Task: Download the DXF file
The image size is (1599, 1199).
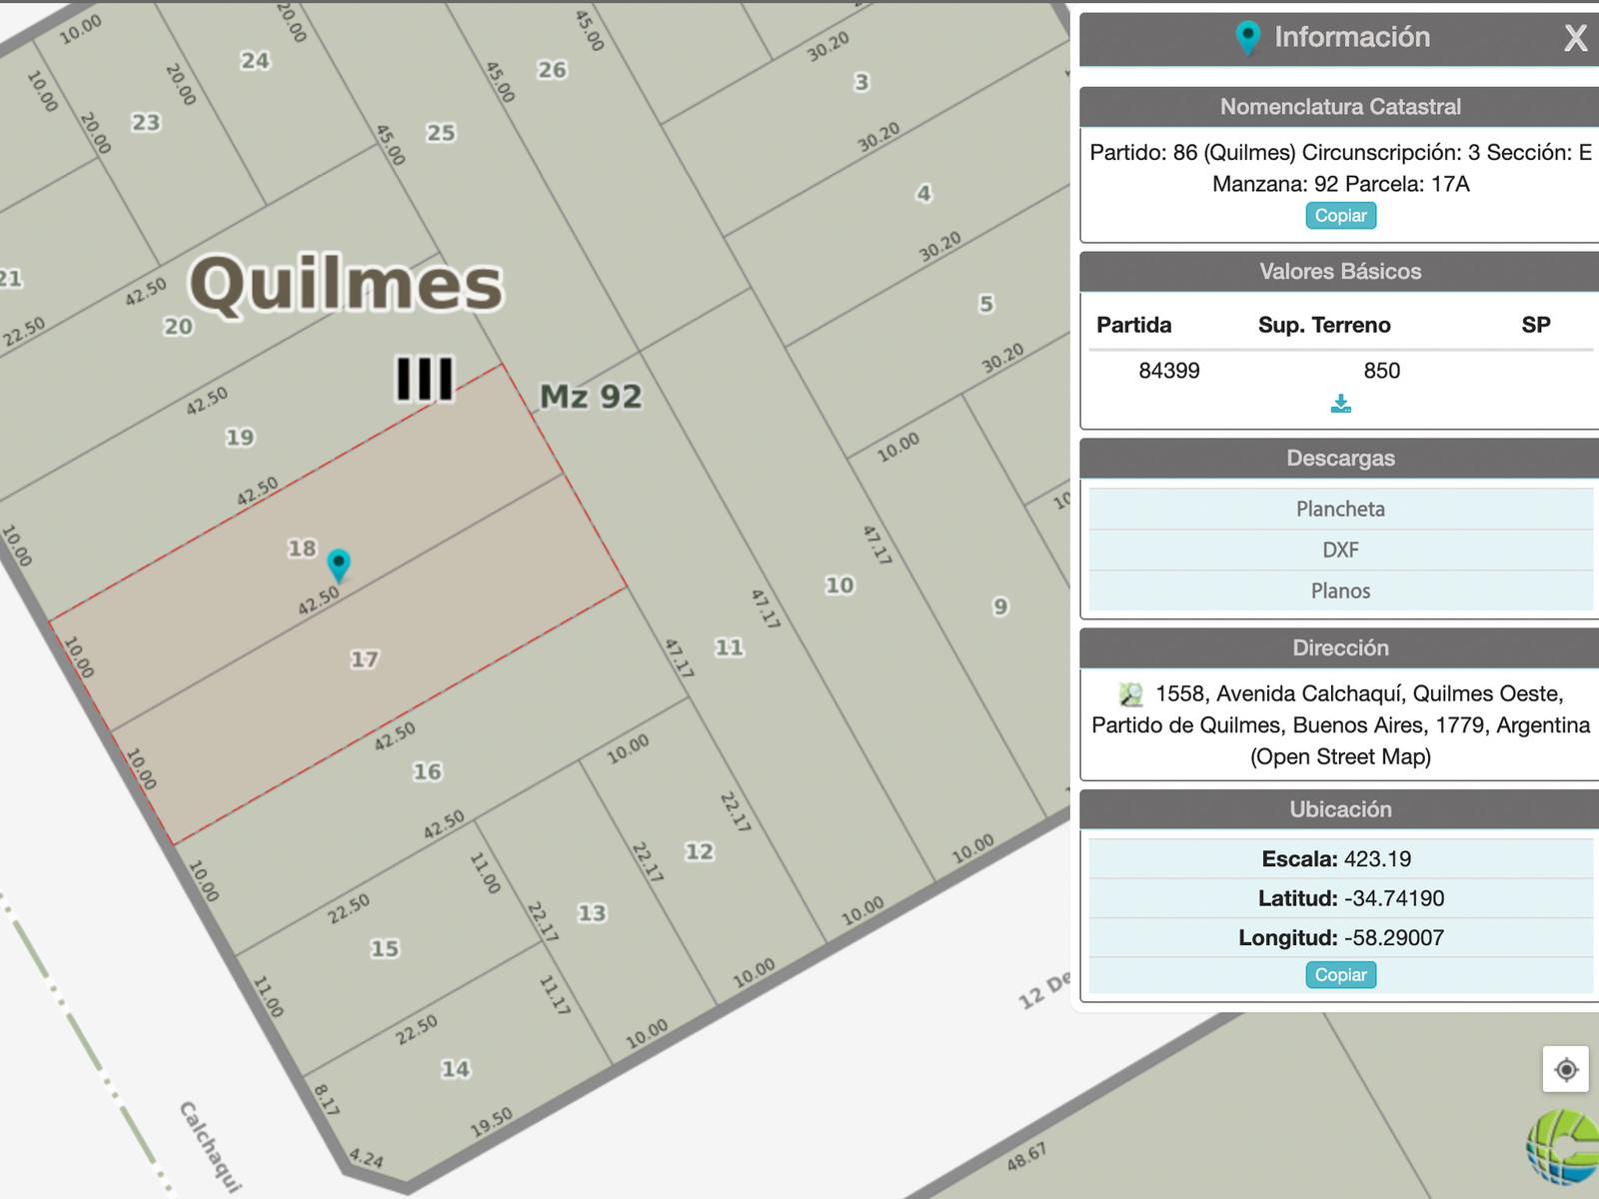Action: [x=1340, y=550]
